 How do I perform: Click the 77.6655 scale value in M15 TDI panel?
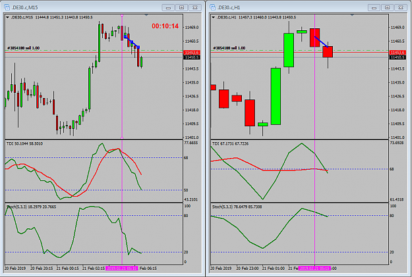pyautogui.click(x=191, y=143)
